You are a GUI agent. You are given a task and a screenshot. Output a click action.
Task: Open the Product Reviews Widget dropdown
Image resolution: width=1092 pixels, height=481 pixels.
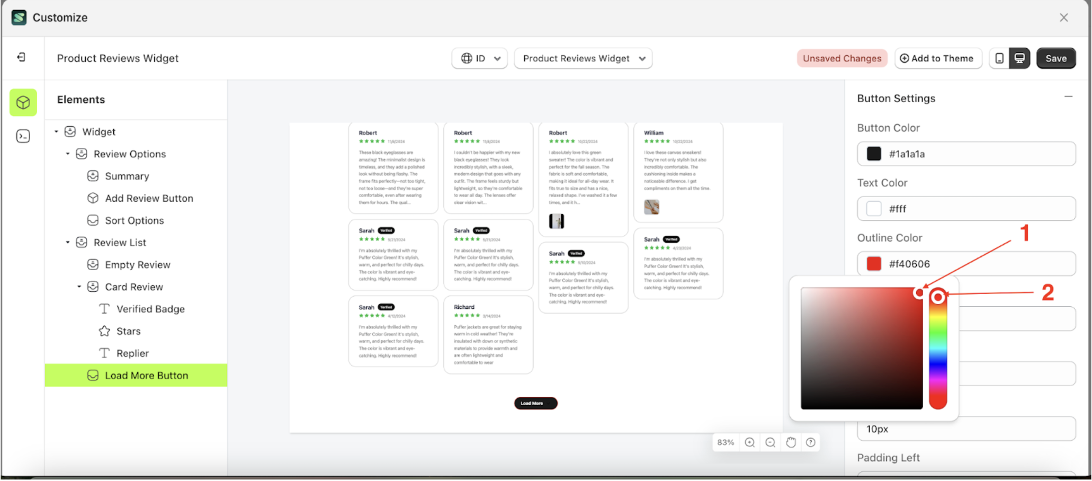tap(583, 58)
